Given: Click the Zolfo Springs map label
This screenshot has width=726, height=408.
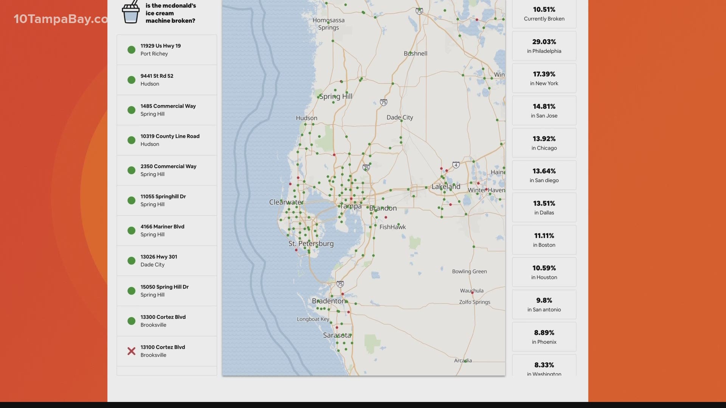Looking at the screenshot, I should click(x=475, y=302).
